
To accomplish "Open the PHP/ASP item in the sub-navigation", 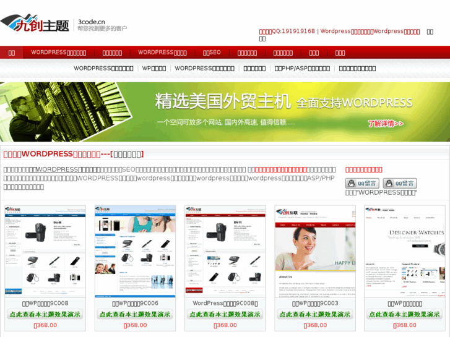I will [x=302, y=68].
